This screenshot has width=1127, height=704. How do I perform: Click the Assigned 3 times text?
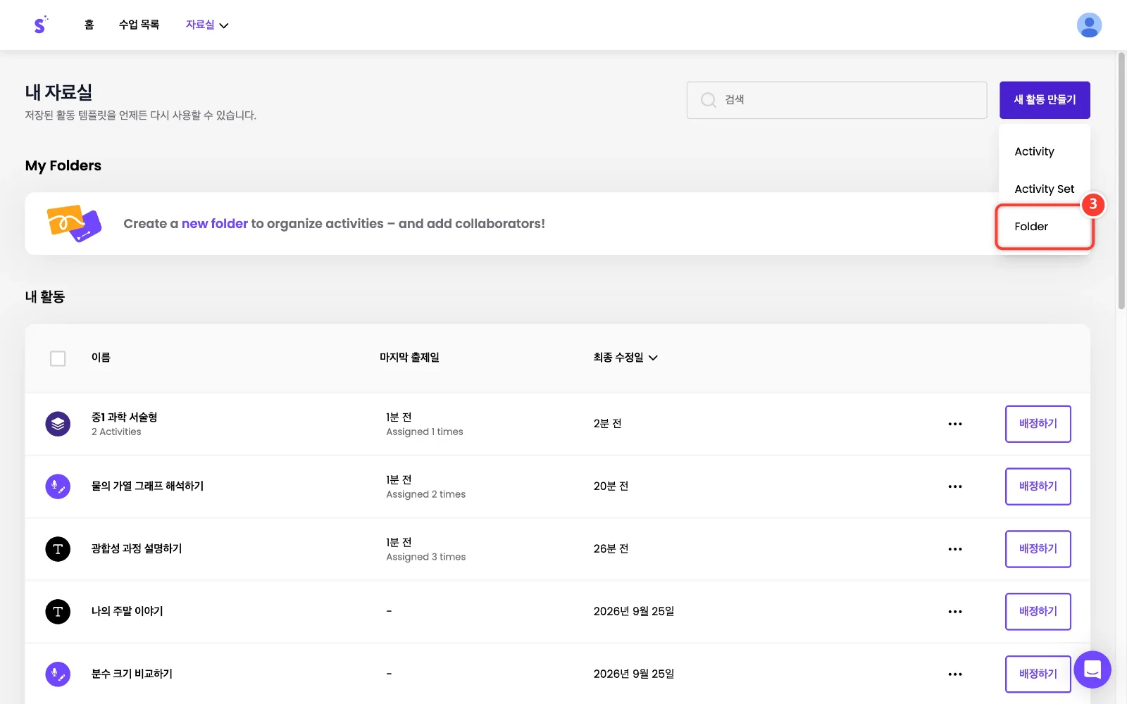point(425,557)
